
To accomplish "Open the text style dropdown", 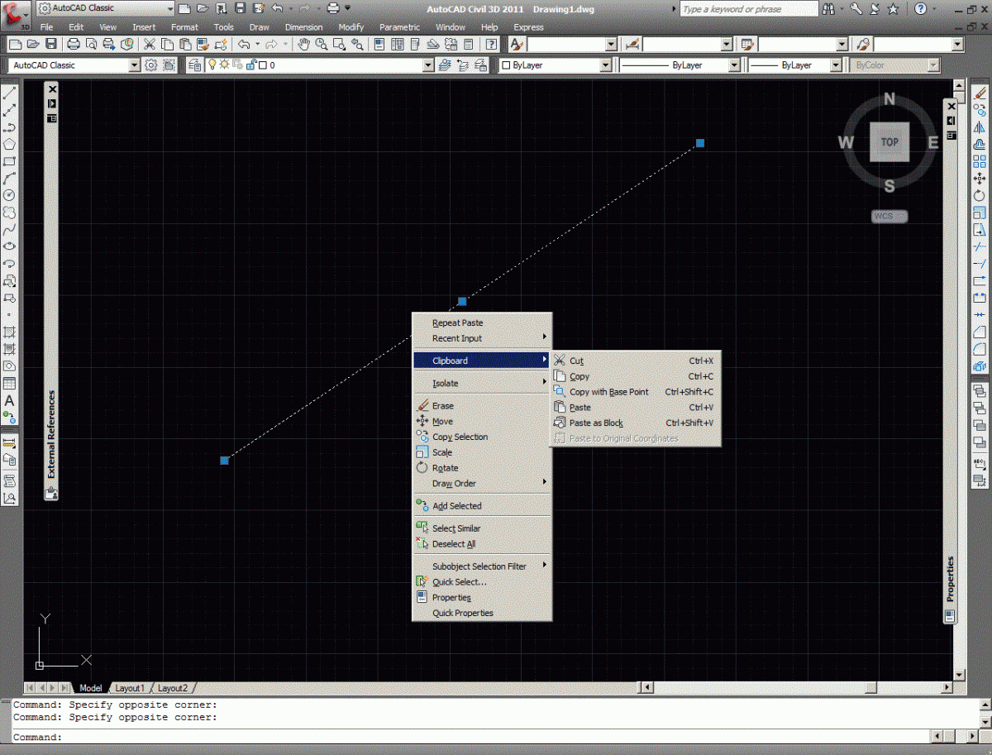I will 612,44.
